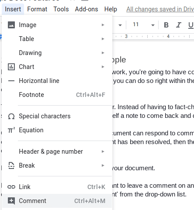The image size is (194, 210).
Task: Choose Table from Insert menu
Action: (57, 39)
